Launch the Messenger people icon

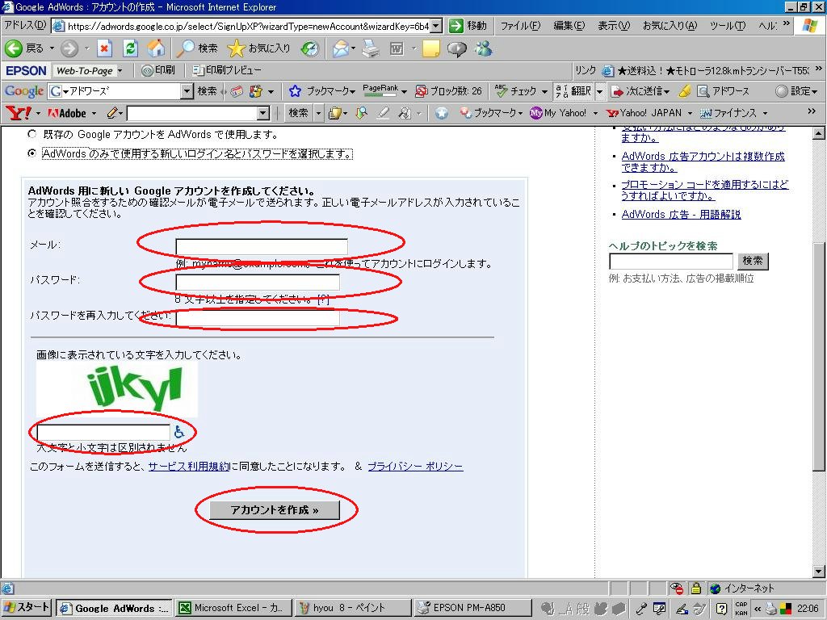(x=483, y=49)
